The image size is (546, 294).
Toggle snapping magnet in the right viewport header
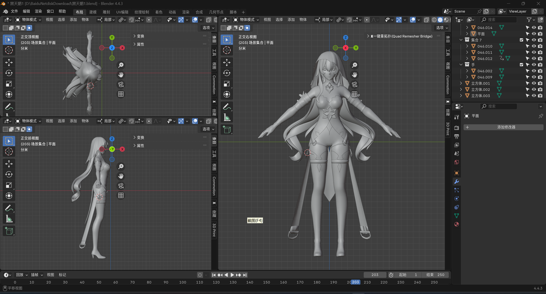[x=349, y=20]
